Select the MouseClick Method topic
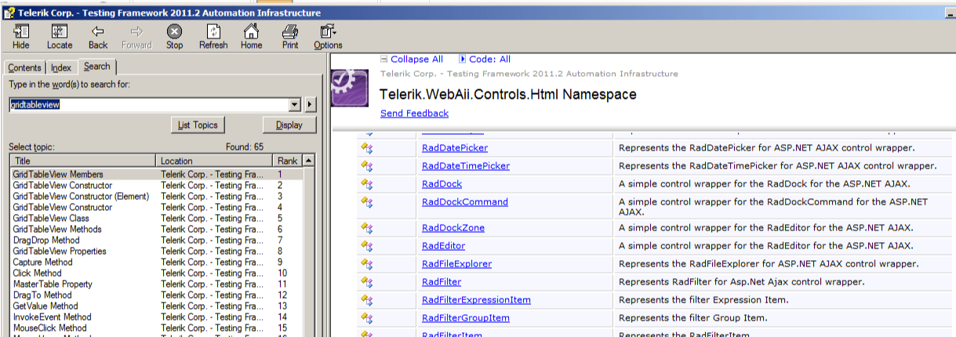The height and width of the screenshot is (337, 956). coord(156,328)
